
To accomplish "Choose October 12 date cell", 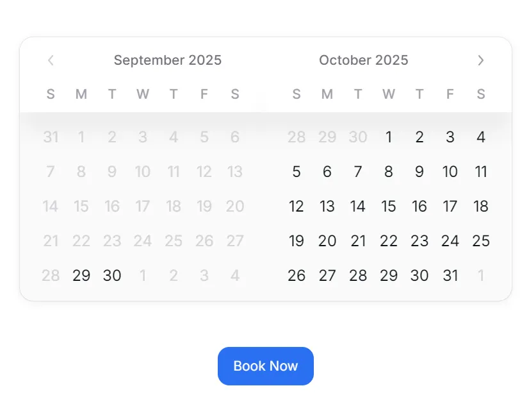I will point(297,206).
